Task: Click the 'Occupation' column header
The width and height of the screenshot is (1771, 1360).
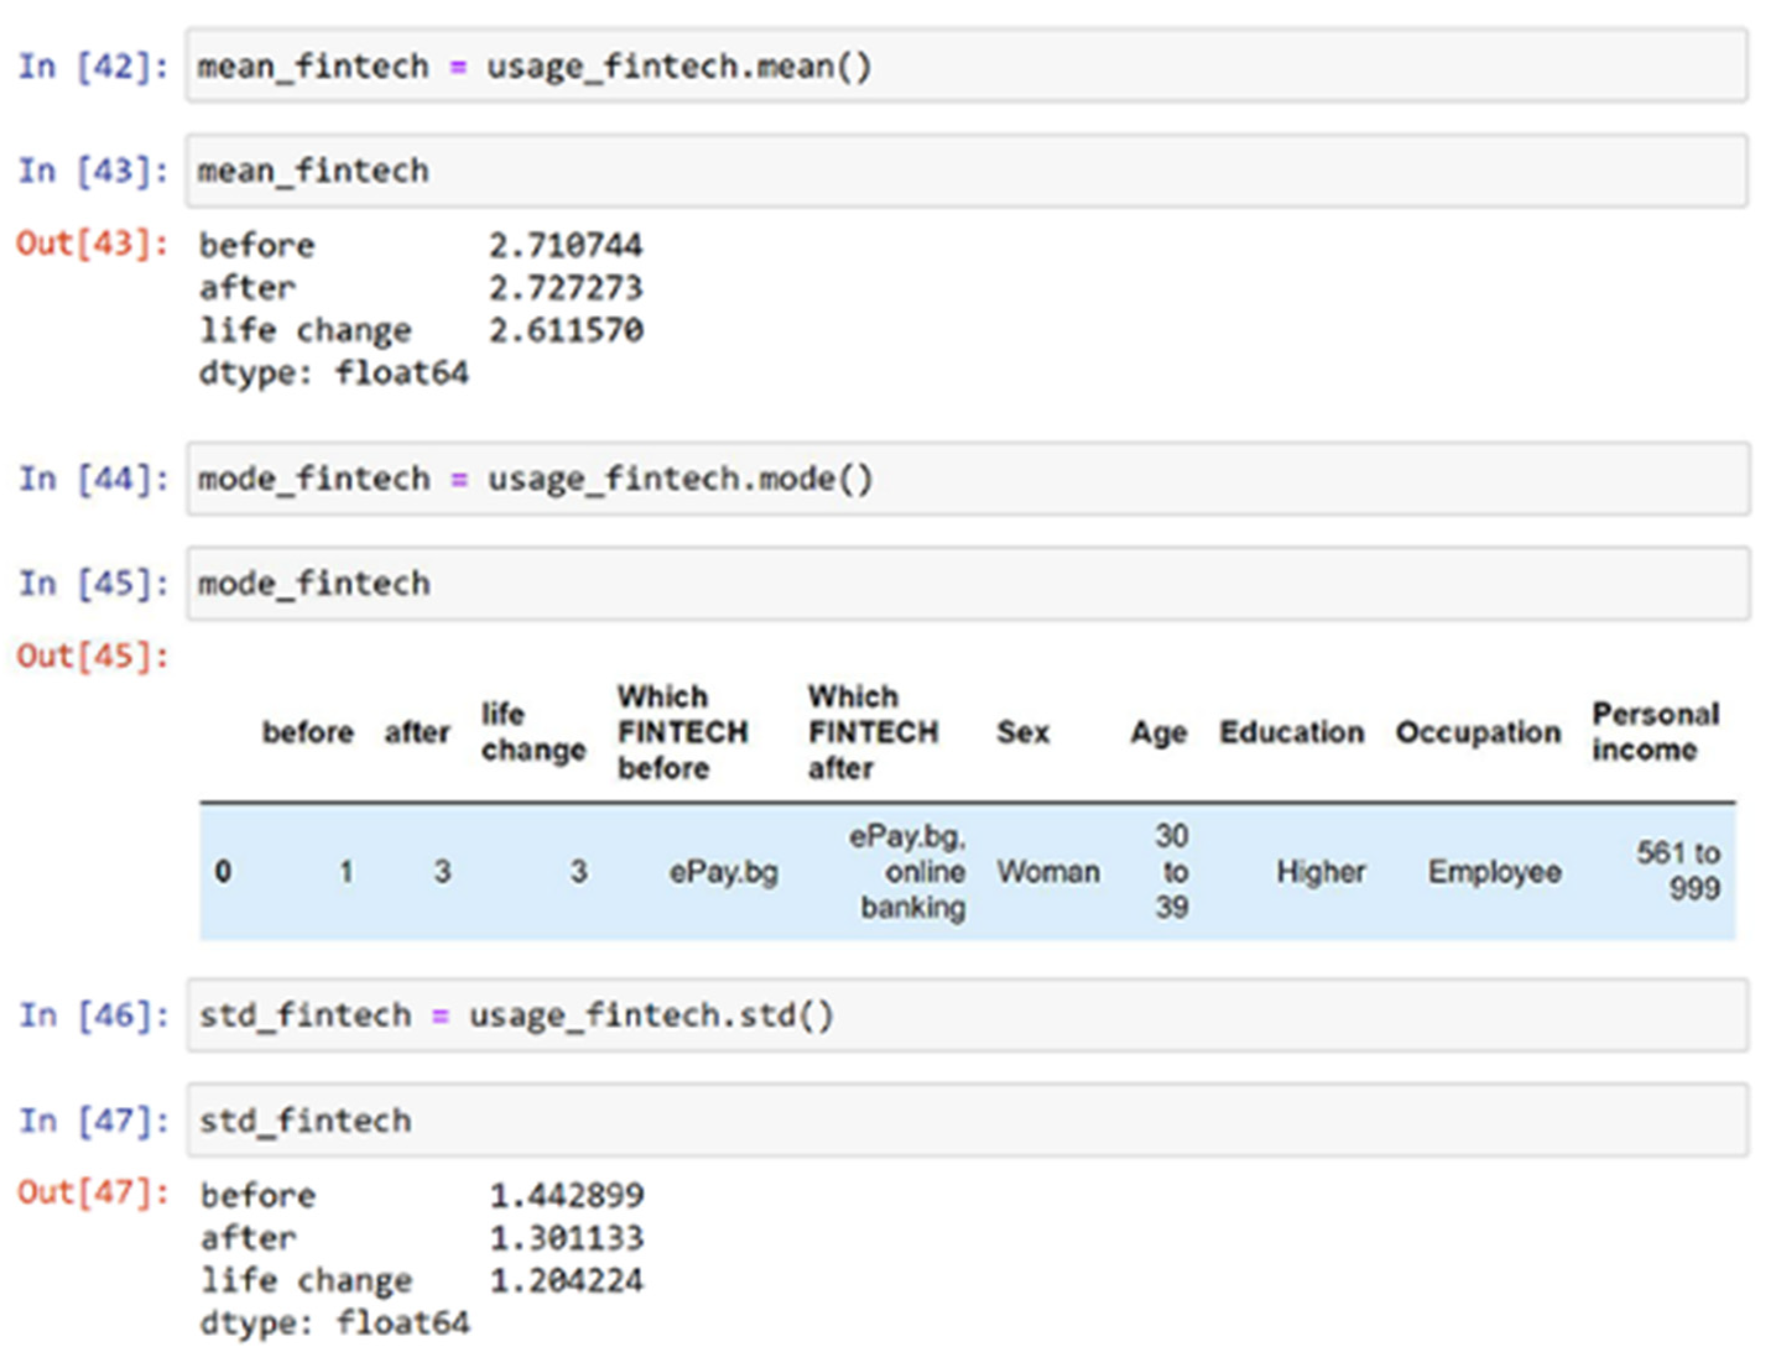Action: coord(1478,732)
